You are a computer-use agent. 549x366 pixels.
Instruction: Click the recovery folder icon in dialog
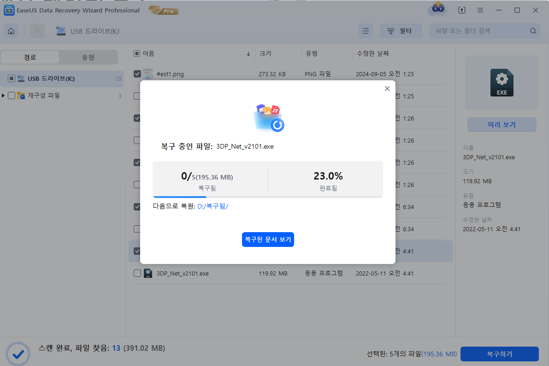tap(269, 118)
